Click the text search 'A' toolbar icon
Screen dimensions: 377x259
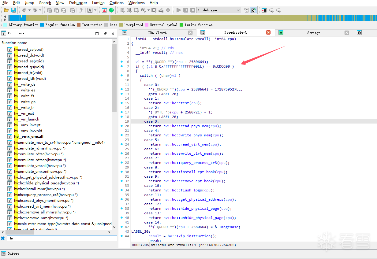90,10
